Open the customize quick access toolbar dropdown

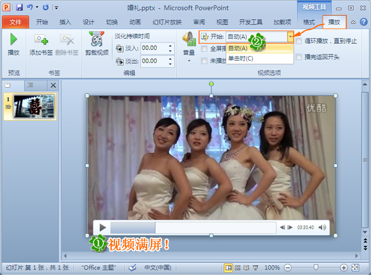(x=56, y=7)
